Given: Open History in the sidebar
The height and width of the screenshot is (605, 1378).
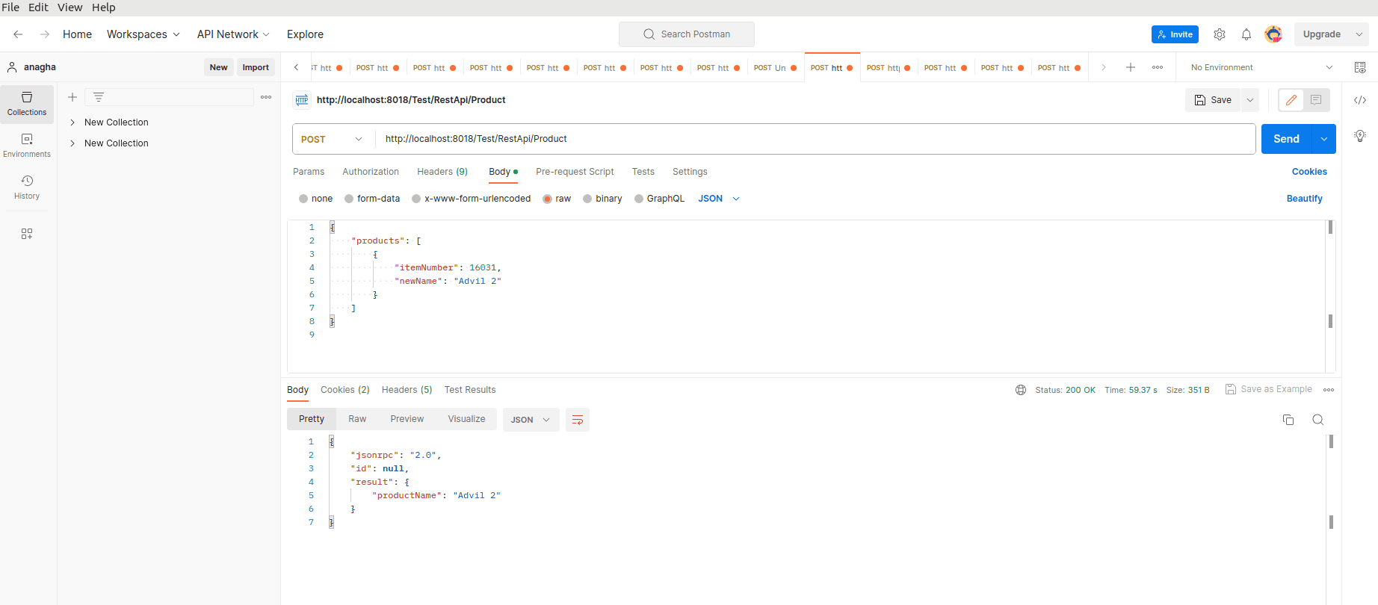Looking at the screenshot, I should click(27, 187).
